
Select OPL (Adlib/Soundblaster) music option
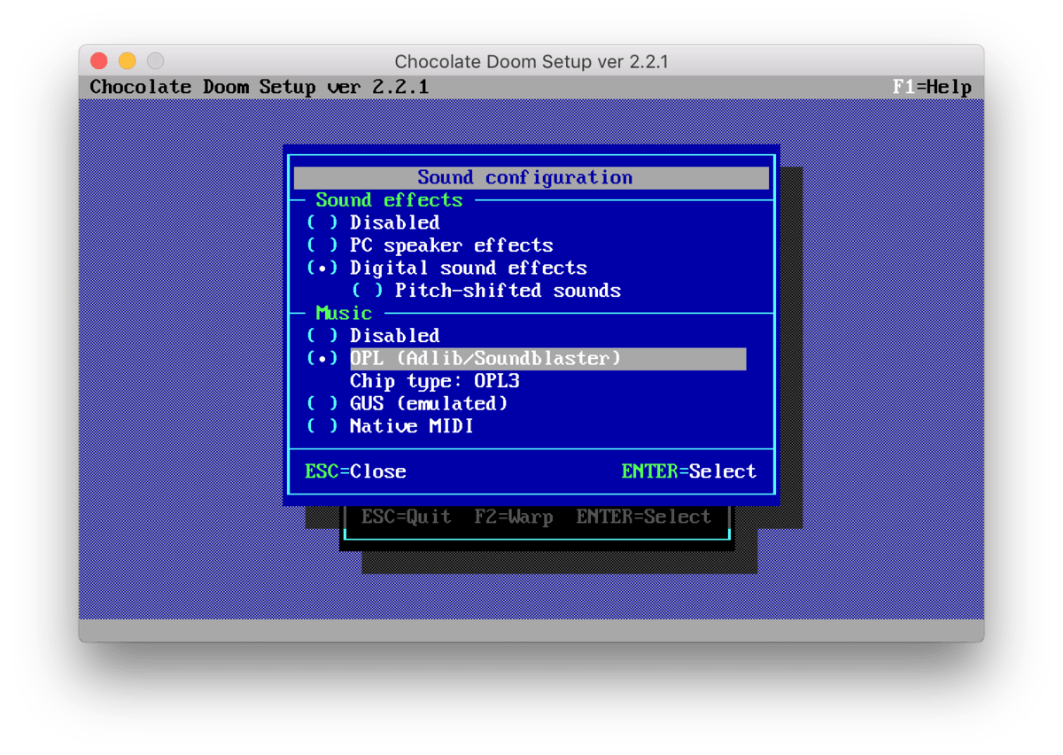tap(526, 358)
